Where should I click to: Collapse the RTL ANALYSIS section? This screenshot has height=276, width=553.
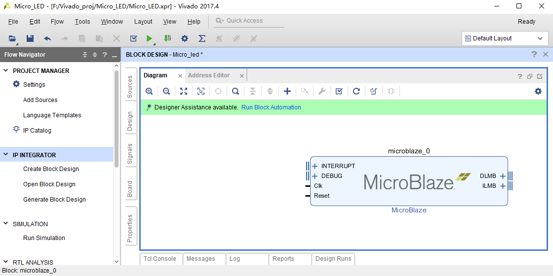tap(5, 262)
